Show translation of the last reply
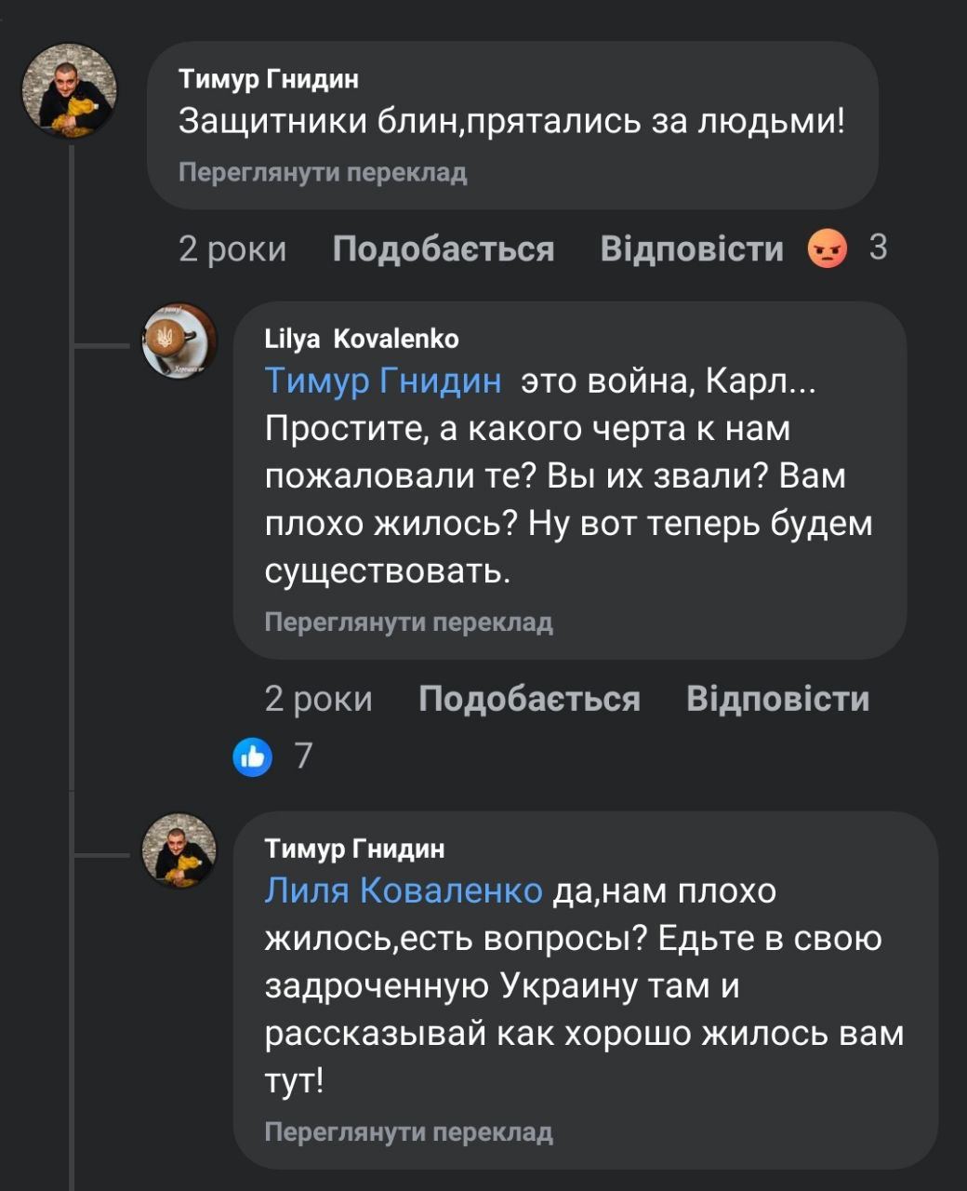The height and width of the screenshot is (1191, 967). point(408,1131)
